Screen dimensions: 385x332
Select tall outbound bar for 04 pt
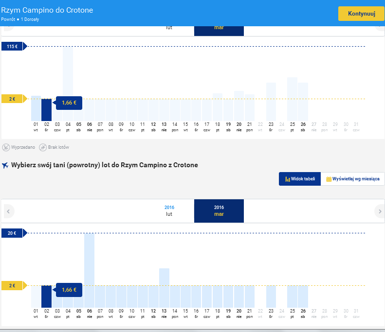click(68, 84)
